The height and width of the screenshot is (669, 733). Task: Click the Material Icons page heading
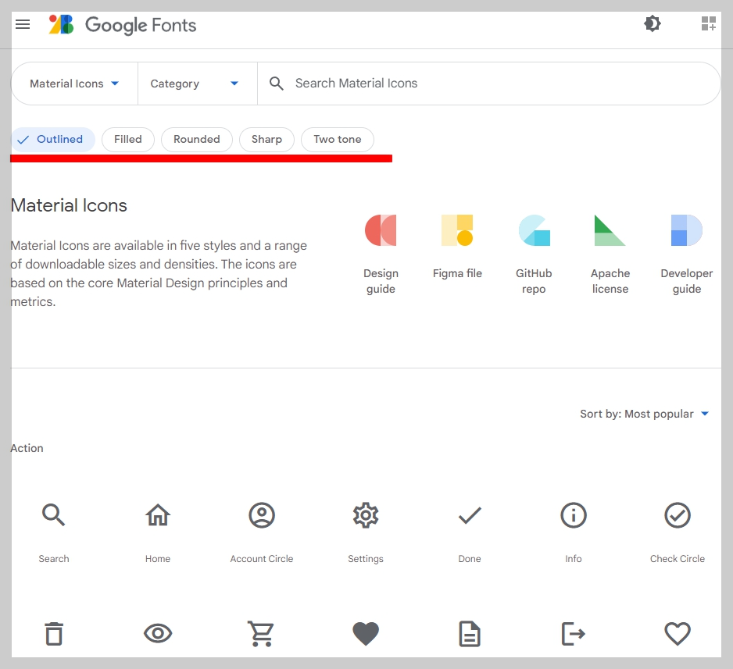69,205
